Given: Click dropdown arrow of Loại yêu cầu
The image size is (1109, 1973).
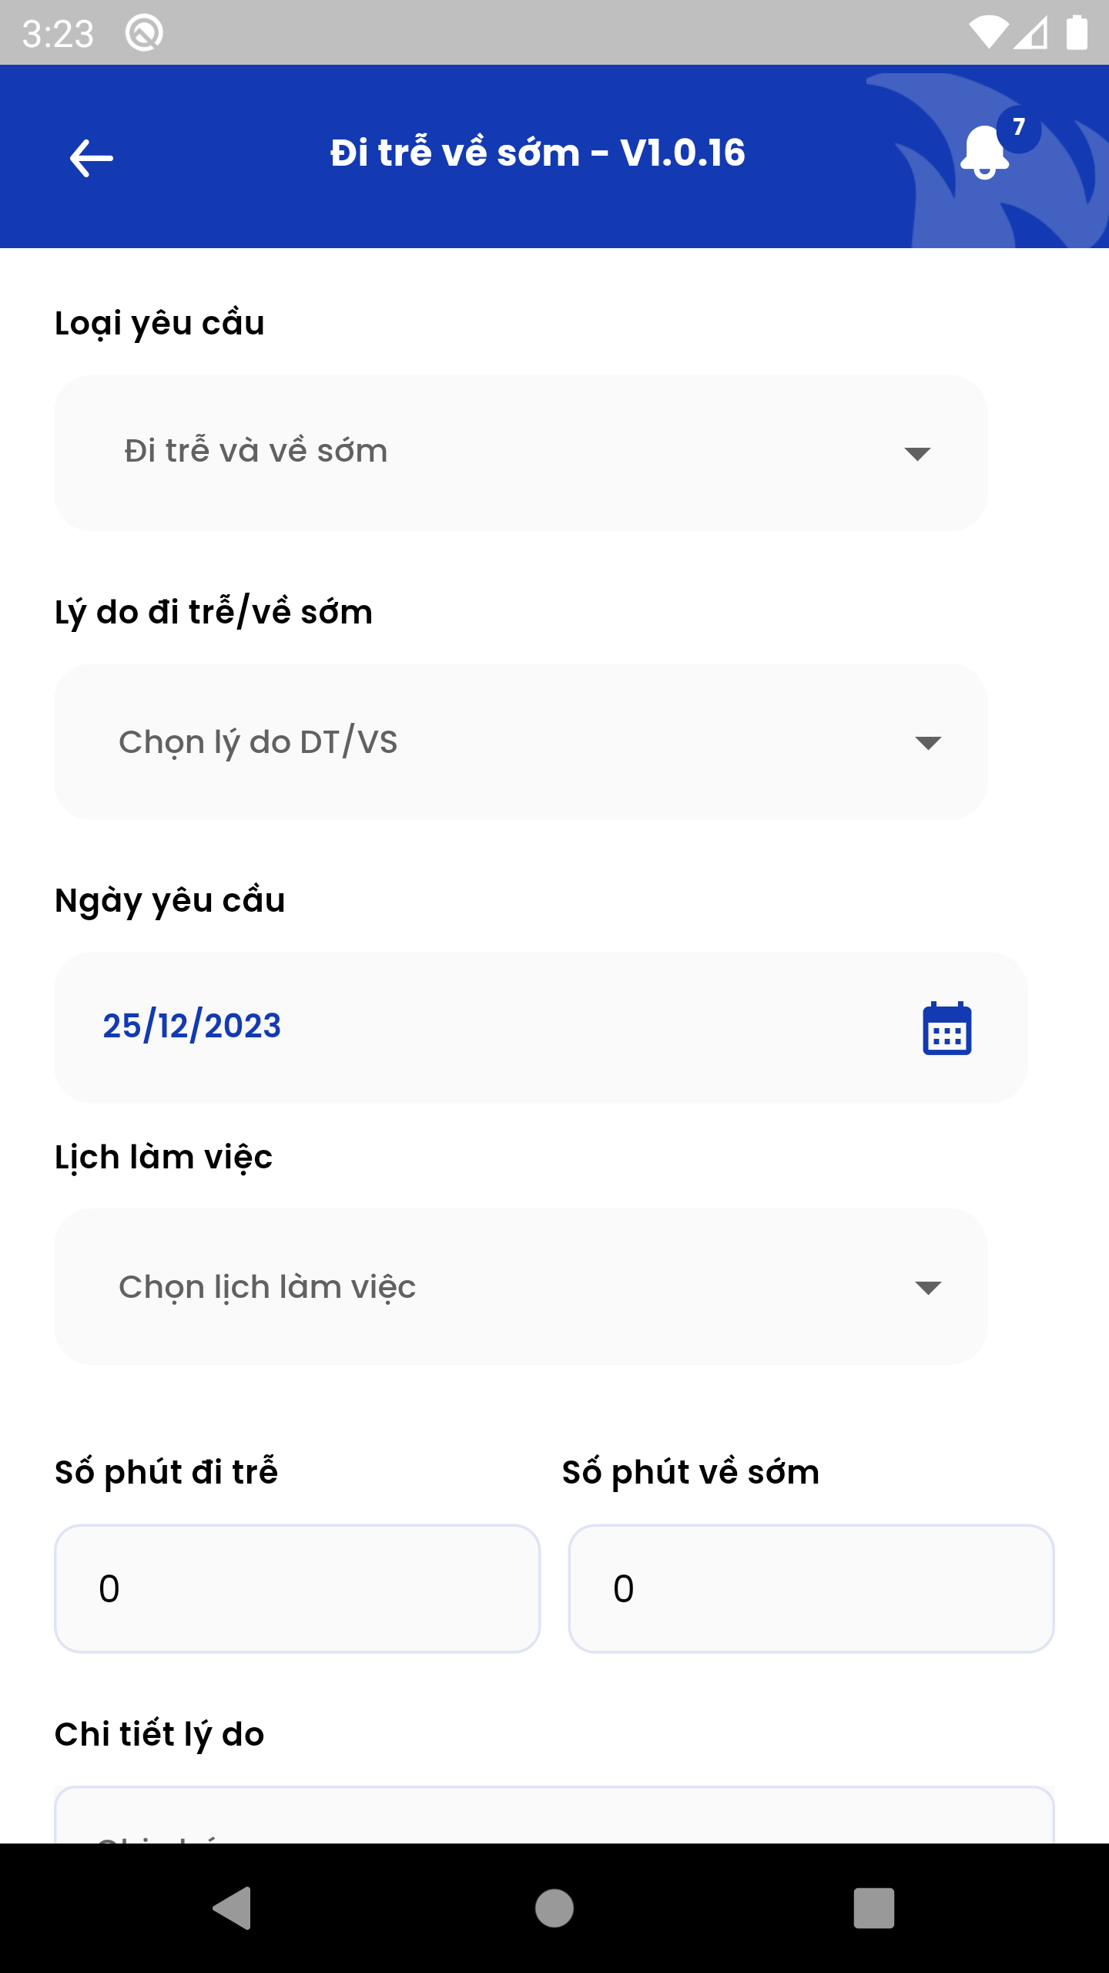Looking at the screenshot, I should pos(916,453).
